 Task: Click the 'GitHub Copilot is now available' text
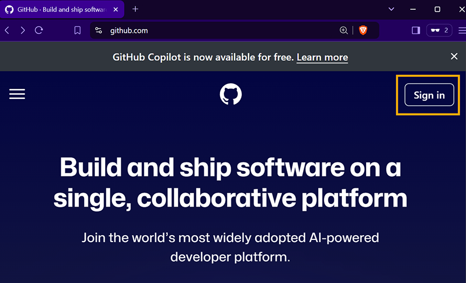coord(203,57)
